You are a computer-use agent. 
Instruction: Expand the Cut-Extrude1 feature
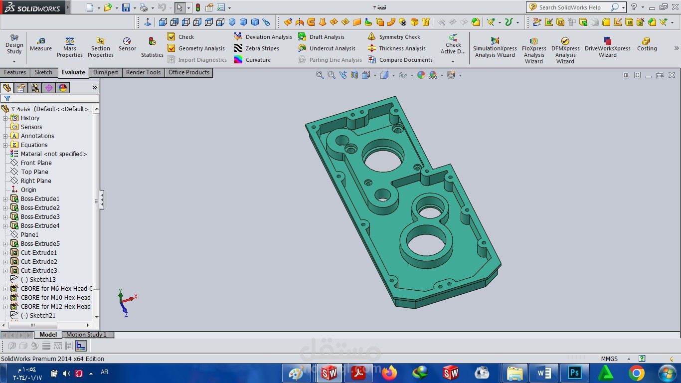(5, 253)
